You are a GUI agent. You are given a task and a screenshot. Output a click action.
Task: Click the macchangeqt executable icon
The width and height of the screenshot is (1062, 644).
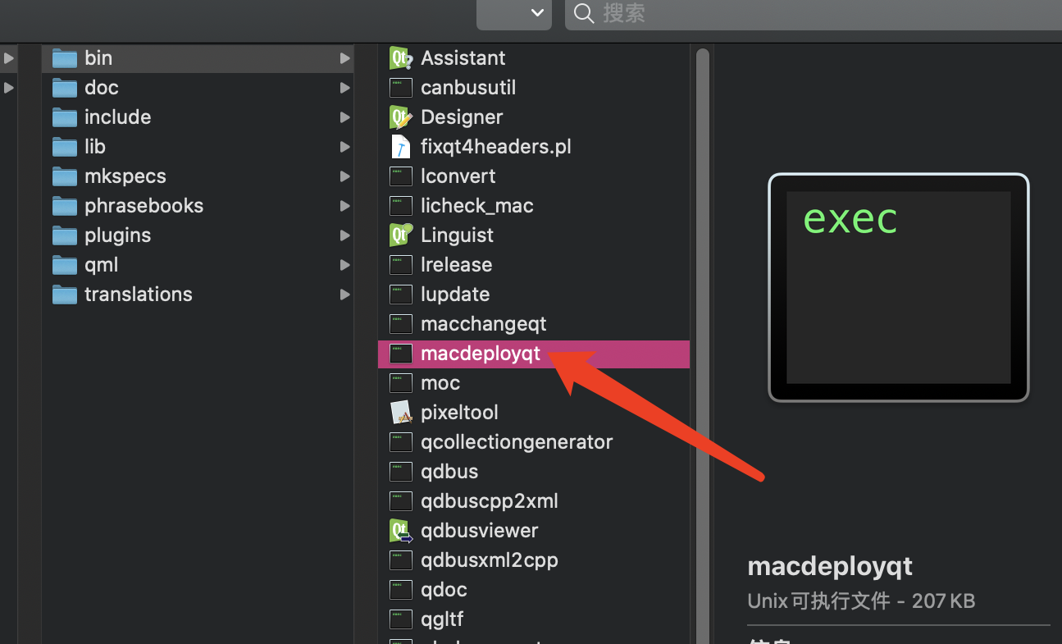pyautogui.click(x=400, y=324)
